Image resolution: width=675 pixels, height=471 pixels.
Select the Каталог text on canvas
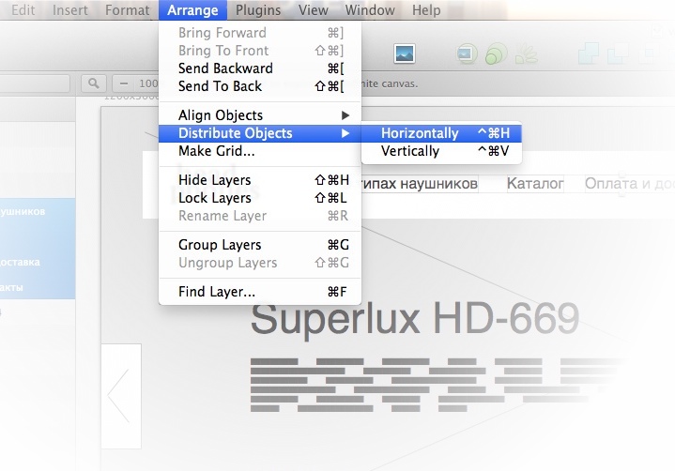(535, 184)
